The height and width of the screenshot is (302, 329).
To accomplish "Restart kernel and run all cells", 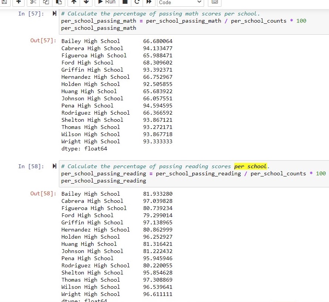I will (149, 3).
